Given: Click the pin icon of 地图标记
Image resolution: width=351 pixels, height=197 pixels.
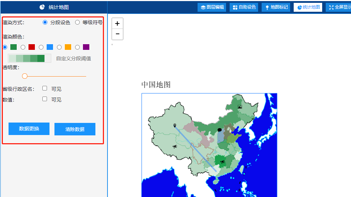Looking at the screenshot, I should [267, 7].
